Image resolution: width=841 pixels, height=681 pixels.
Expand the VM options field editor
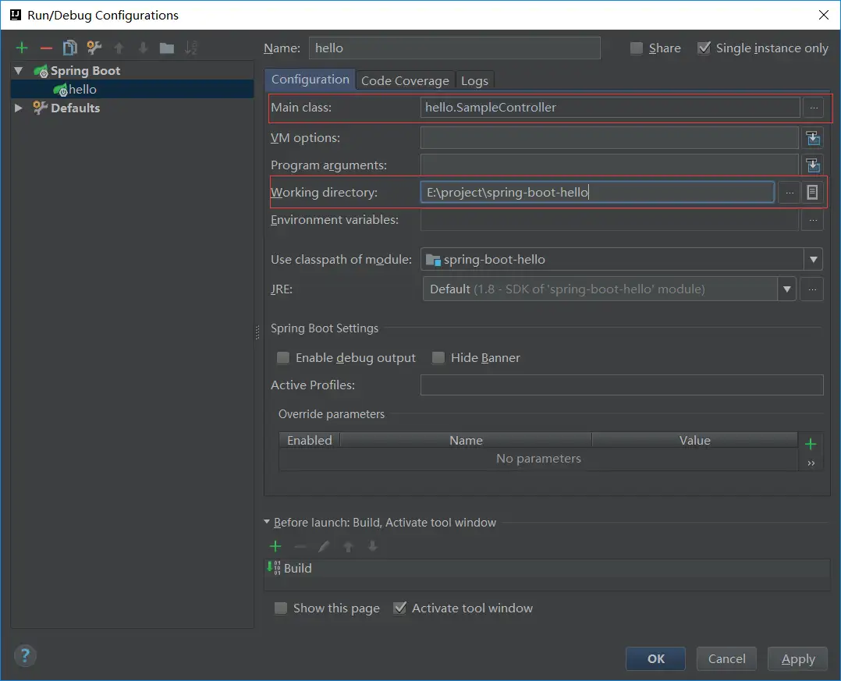coord(813,138)
